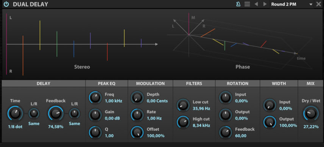Screen dimensions: 324x147
Task: Click the 0,00% Rotation Output value
Action: (241, 119)
